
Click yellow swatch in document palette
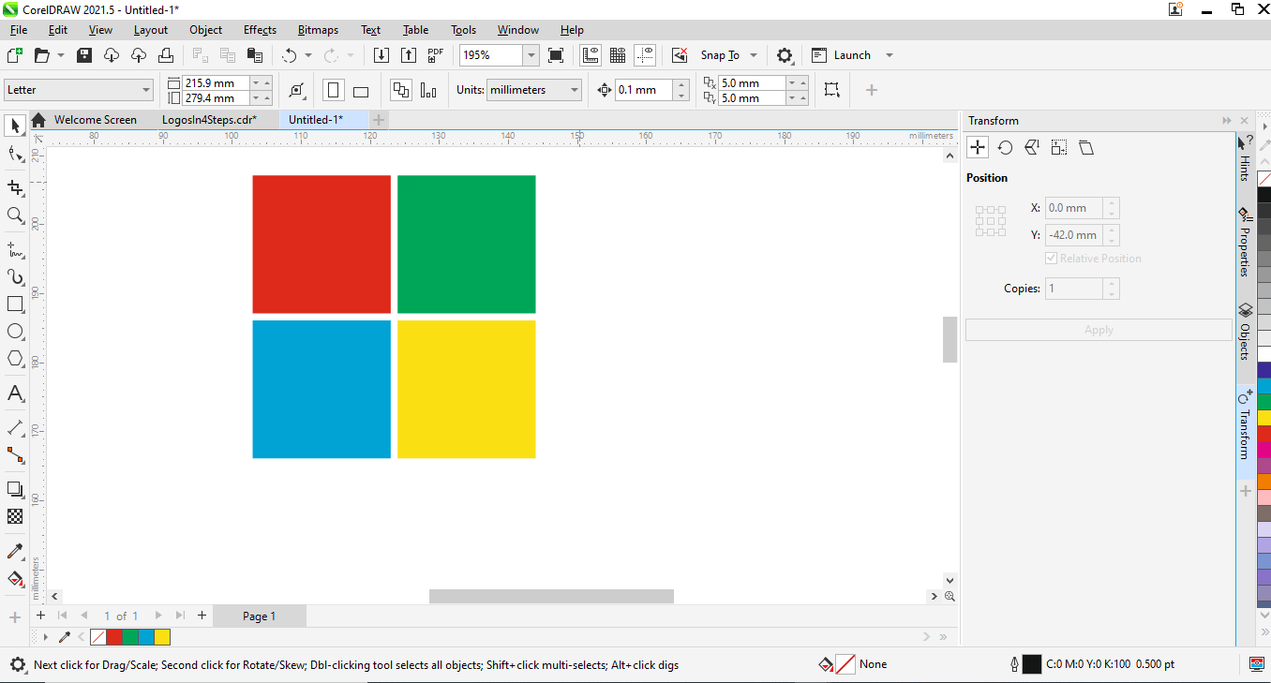pyautogui.click(x=162, y=637)
